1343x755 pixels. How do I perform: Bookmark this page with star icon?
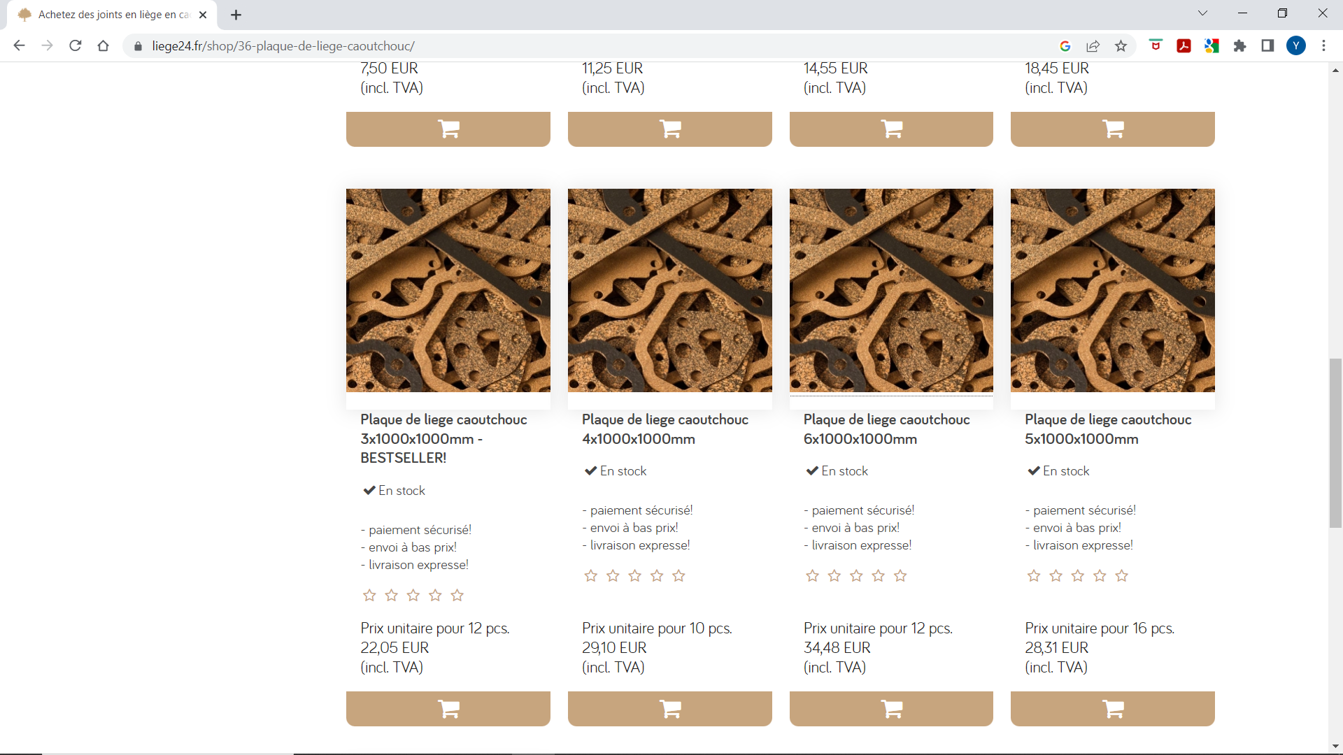[1121, 46]
